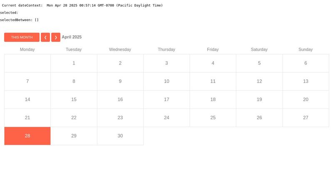333x187 pixels.
Task: Select date 23 under Wednesday
Action: 120,118
